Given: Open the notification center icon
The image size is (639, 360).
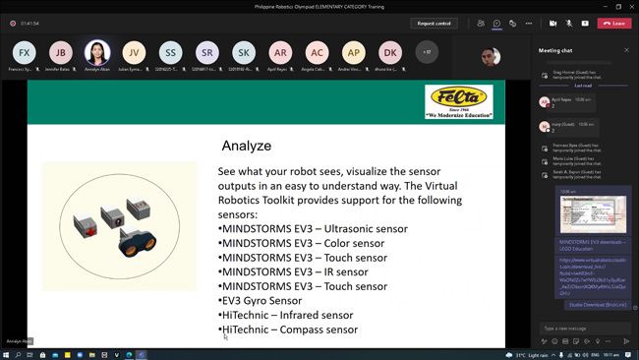Looking at the screenshot, I should [629, 355].
